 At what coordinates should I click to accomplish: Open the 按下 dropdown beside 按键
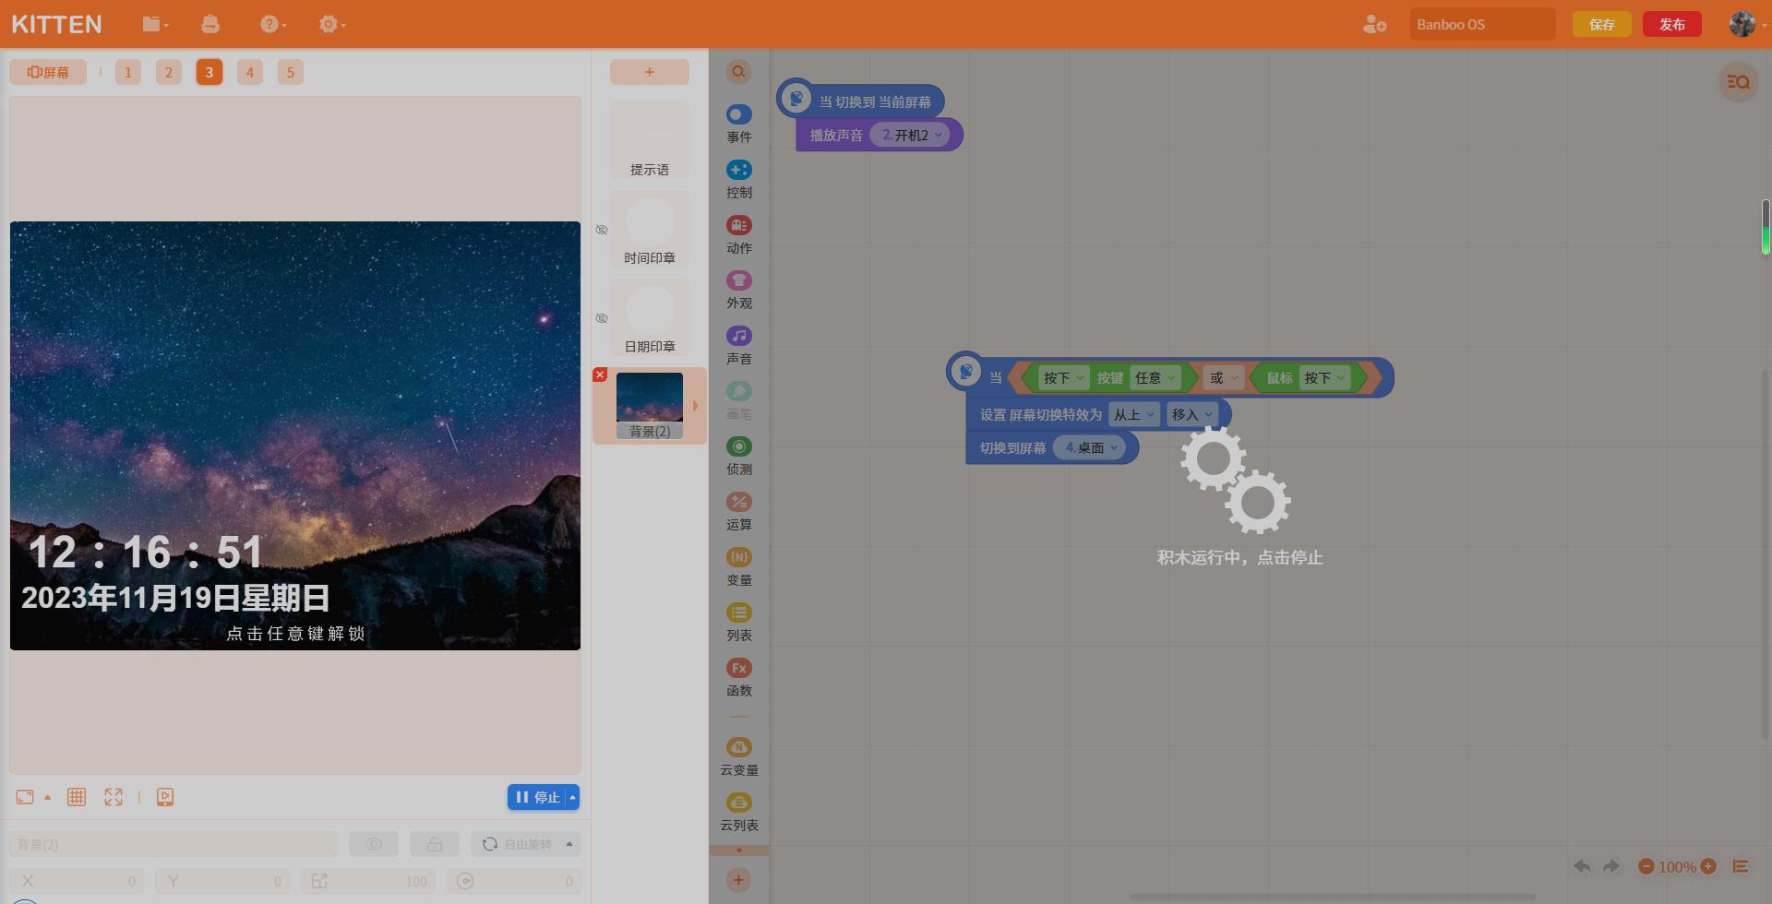1063,377
